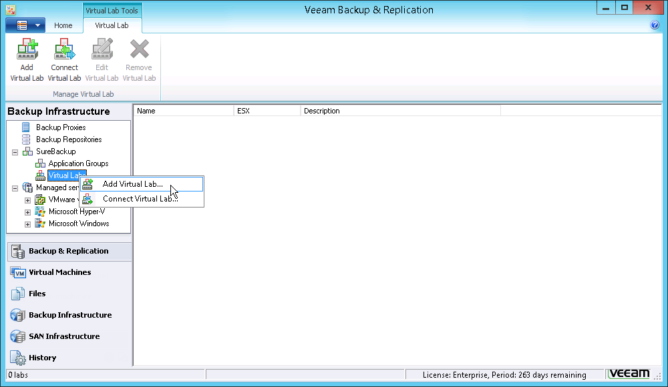Click the SureBackup node icon
Image resolution: width=668 pixels, height=387 pixels.
(27, 151)
